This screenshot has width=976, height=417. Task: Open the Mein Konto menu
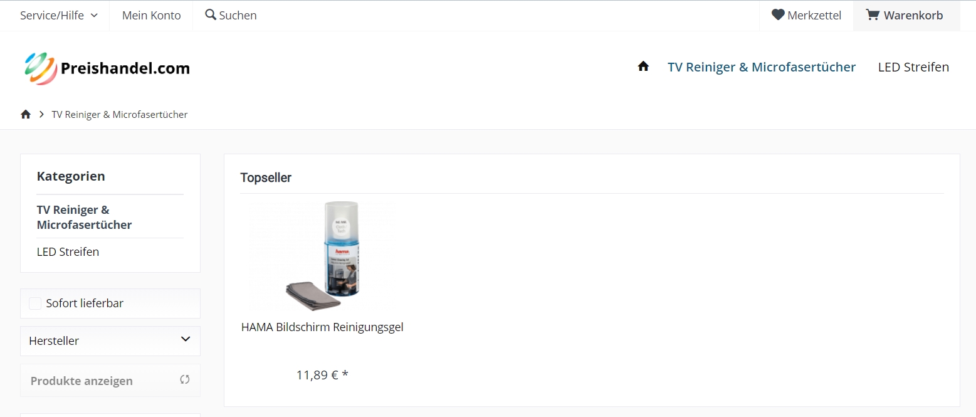coord(151,15)
